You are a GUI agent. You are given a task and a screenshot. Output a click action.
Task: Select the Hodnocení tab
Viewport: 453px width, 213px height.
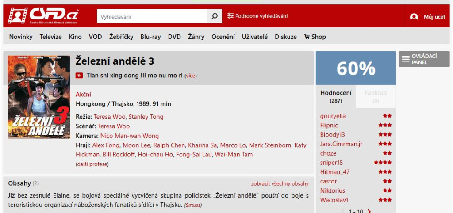coord(336,97)
